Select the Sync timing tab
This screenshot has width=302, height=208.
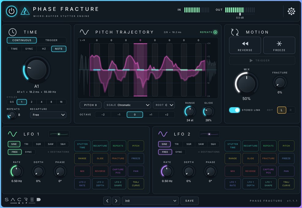point(29,49)
